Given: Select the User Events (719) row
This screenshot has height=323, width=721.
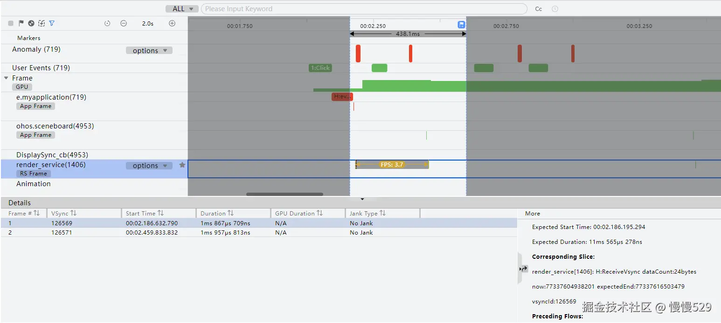Looking at the screenshot, I should 41,68.
